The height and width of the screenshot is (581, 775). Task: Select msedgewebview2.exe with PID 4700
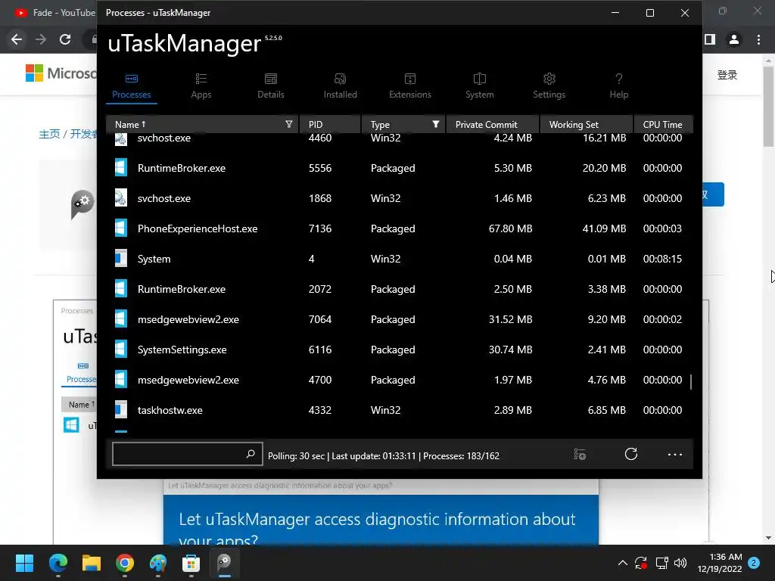click(x=400, y=380)
